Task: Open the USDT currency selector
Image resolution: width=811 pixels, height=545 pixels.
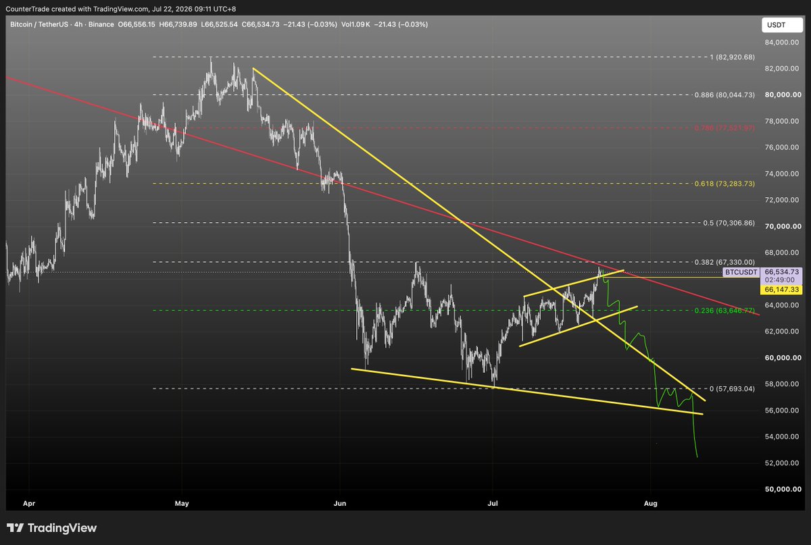Action: click(782, 26)
